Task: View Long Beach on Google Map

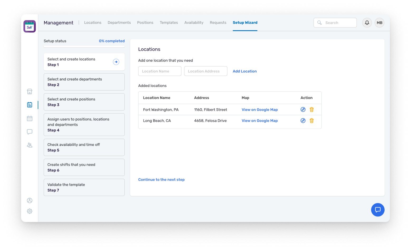Action: click(x=260, y=121)
